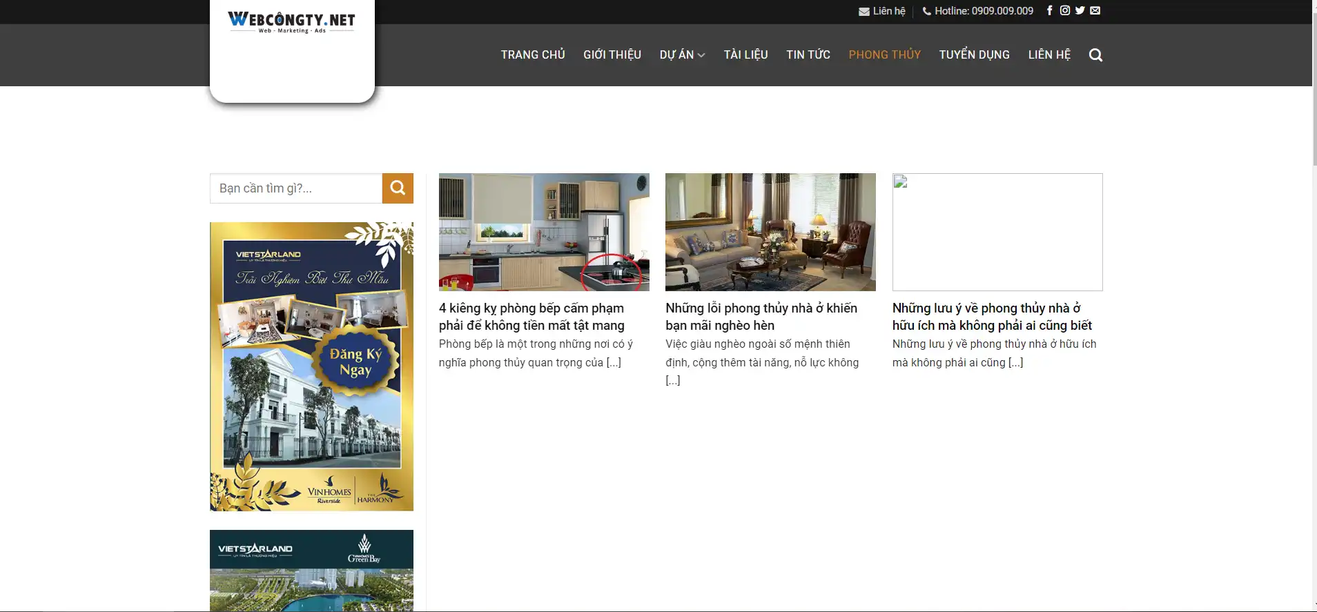Click the email envelope icon beside Twitter
The width and height of the screenshot is (1317, 612).
pyautogui.click(x=1095, y=10)
